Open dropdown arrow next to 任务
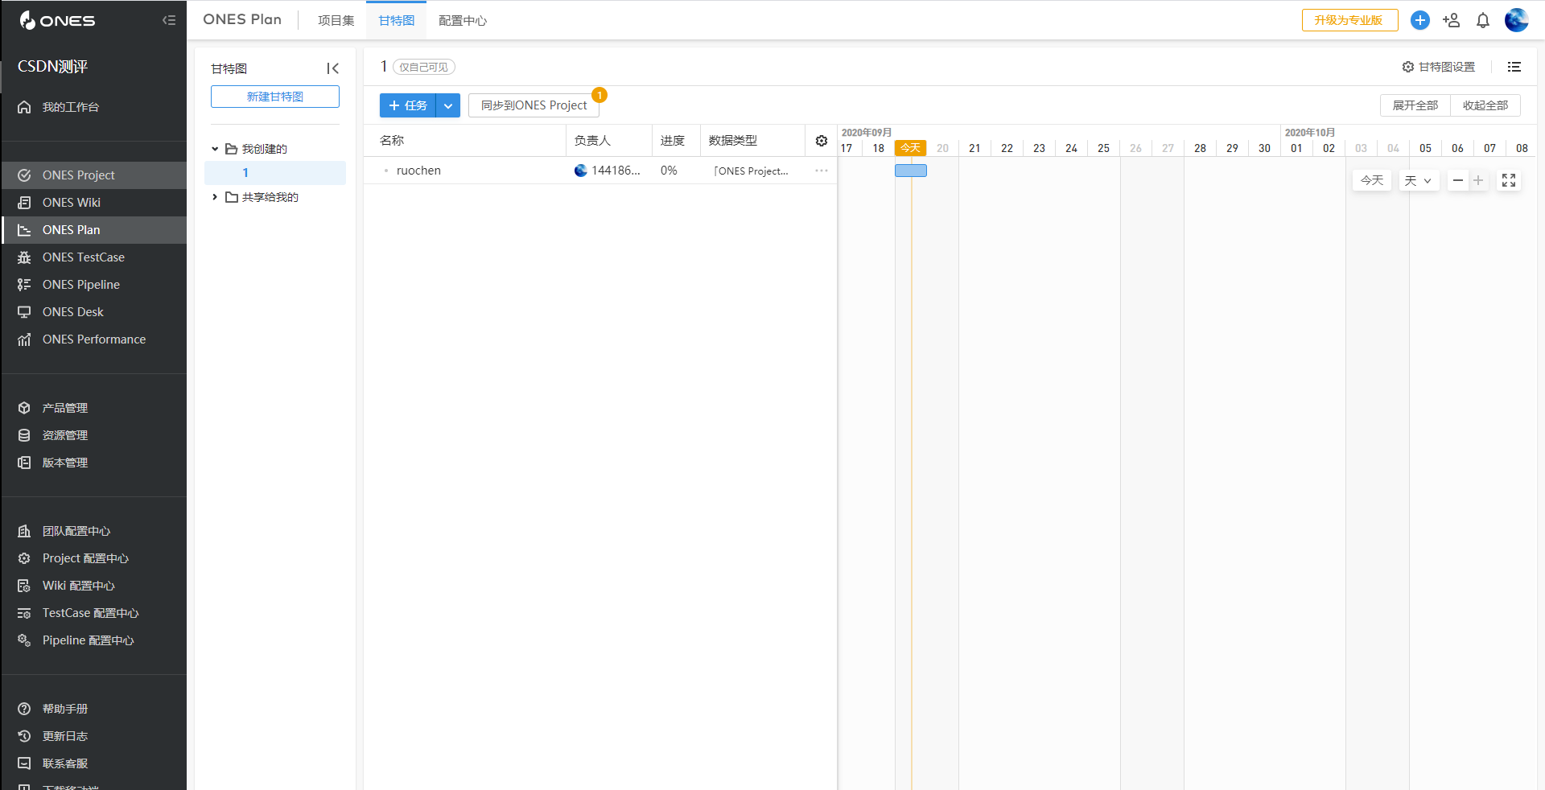1545x790 pixels. point(448,105)
